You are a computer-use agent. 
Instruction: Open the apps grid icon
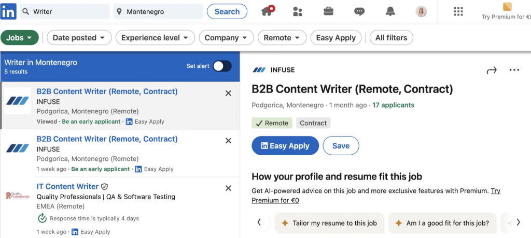point(458,11)
